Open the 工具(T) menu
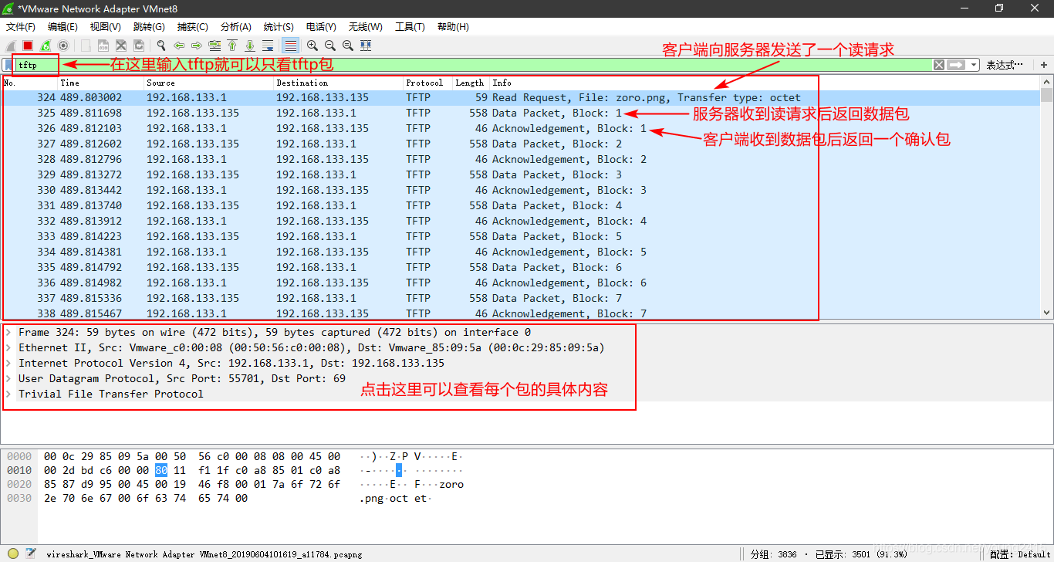Screen dimensions: 1054x562 (410, 27)
